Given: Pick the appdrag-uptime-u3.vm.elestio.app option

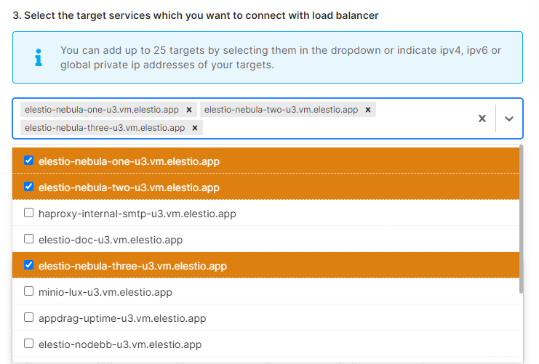Looking at the screenshot, I should pyautogui.click(x=122, y=318).
